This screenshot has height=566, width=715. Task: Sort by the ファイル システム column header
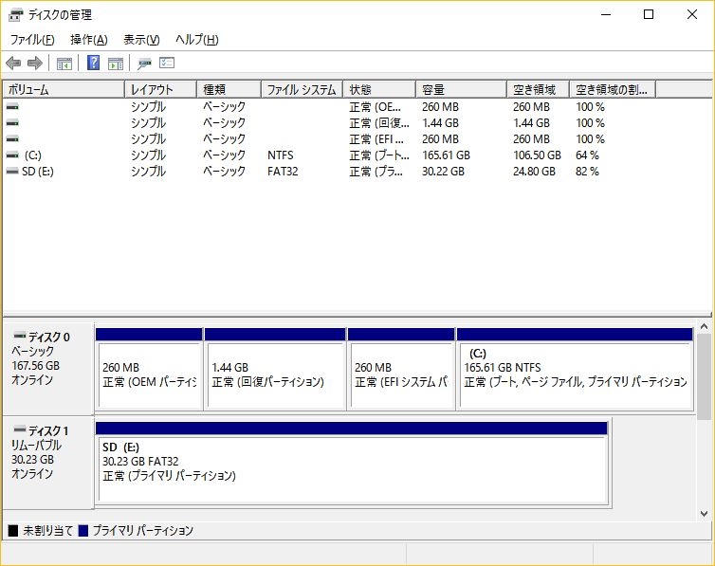point(302,89)
